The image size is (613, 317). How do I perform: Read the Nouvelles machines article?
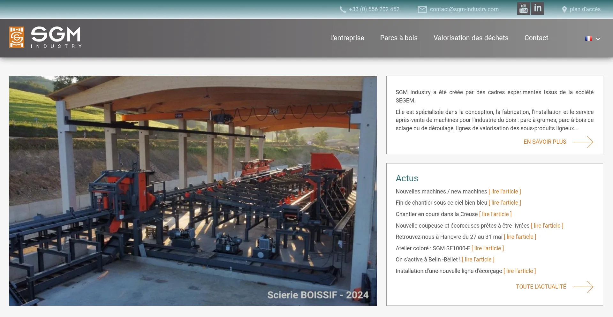(x=505, y=192)
